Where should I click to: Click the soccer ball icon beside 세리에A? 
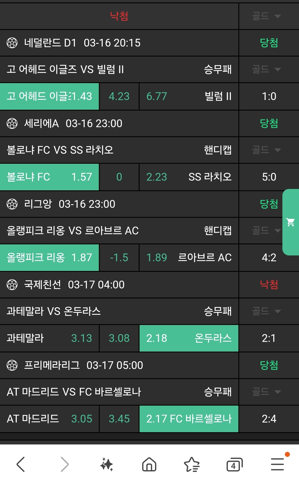(x=12, y=123)
